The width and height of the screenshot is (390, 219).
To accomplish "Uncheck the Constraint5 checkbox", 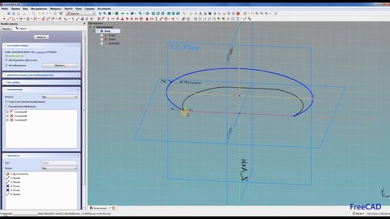I will (7, 112).
